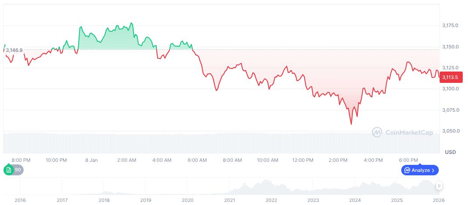Click the 12:00 PM time axis label
The image size is (468, 205).
pyautogui.click(x=303, y=161)
